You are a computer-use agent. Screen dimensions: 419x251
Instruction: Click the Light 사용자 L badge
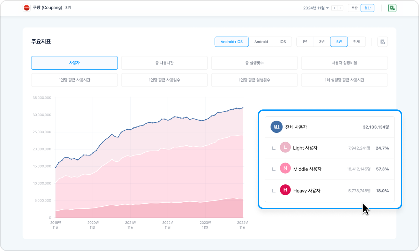[x=285, y=148]
